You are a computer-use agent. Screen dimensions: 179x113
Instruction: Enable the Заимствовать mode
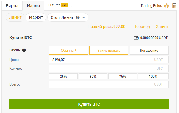109,50
